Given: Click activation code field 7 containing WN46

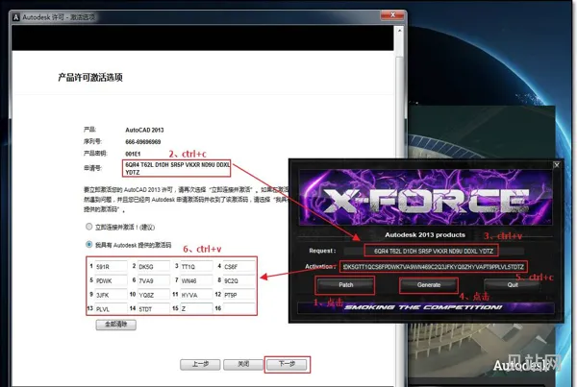Looking at the screenshot, I should 196,280.
